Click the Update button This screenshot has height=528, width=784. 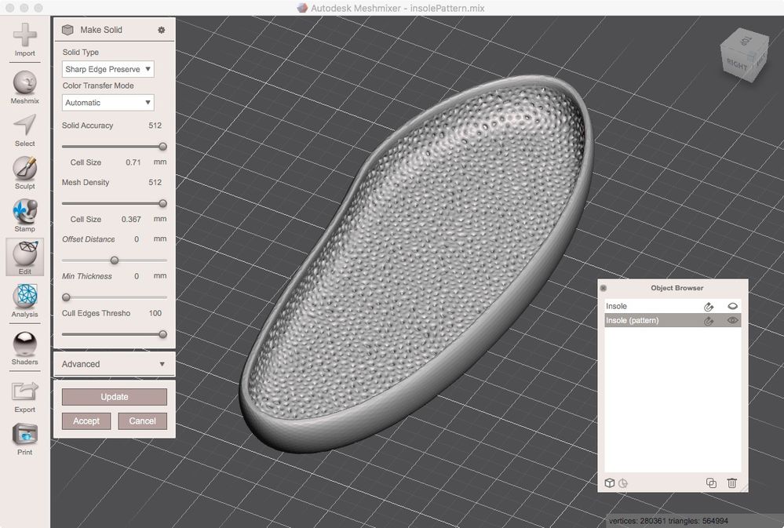[115, 397]
